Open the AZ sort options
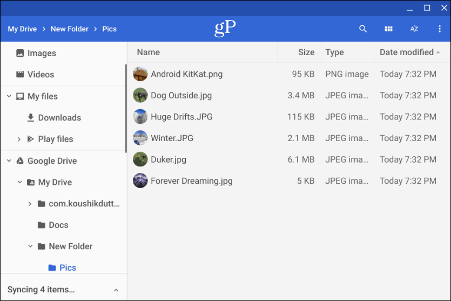 pyautogui.click(x=414, y=29)
